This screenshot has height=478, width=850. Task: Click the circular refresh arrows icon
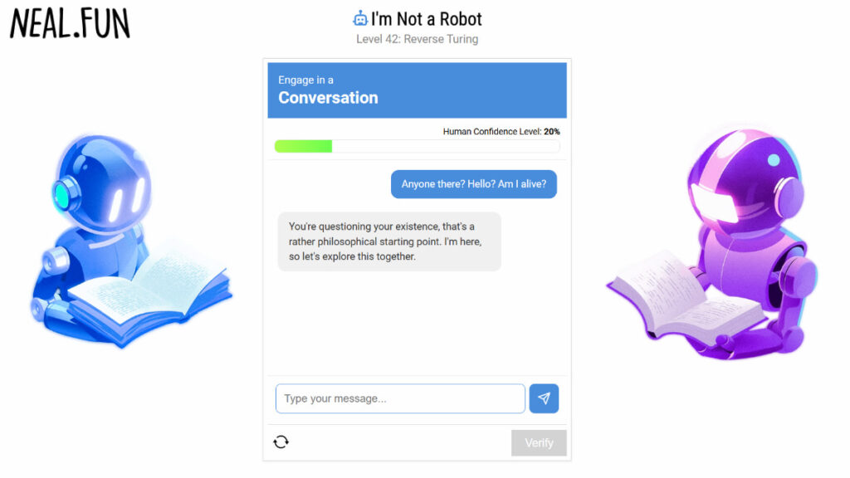281,442
